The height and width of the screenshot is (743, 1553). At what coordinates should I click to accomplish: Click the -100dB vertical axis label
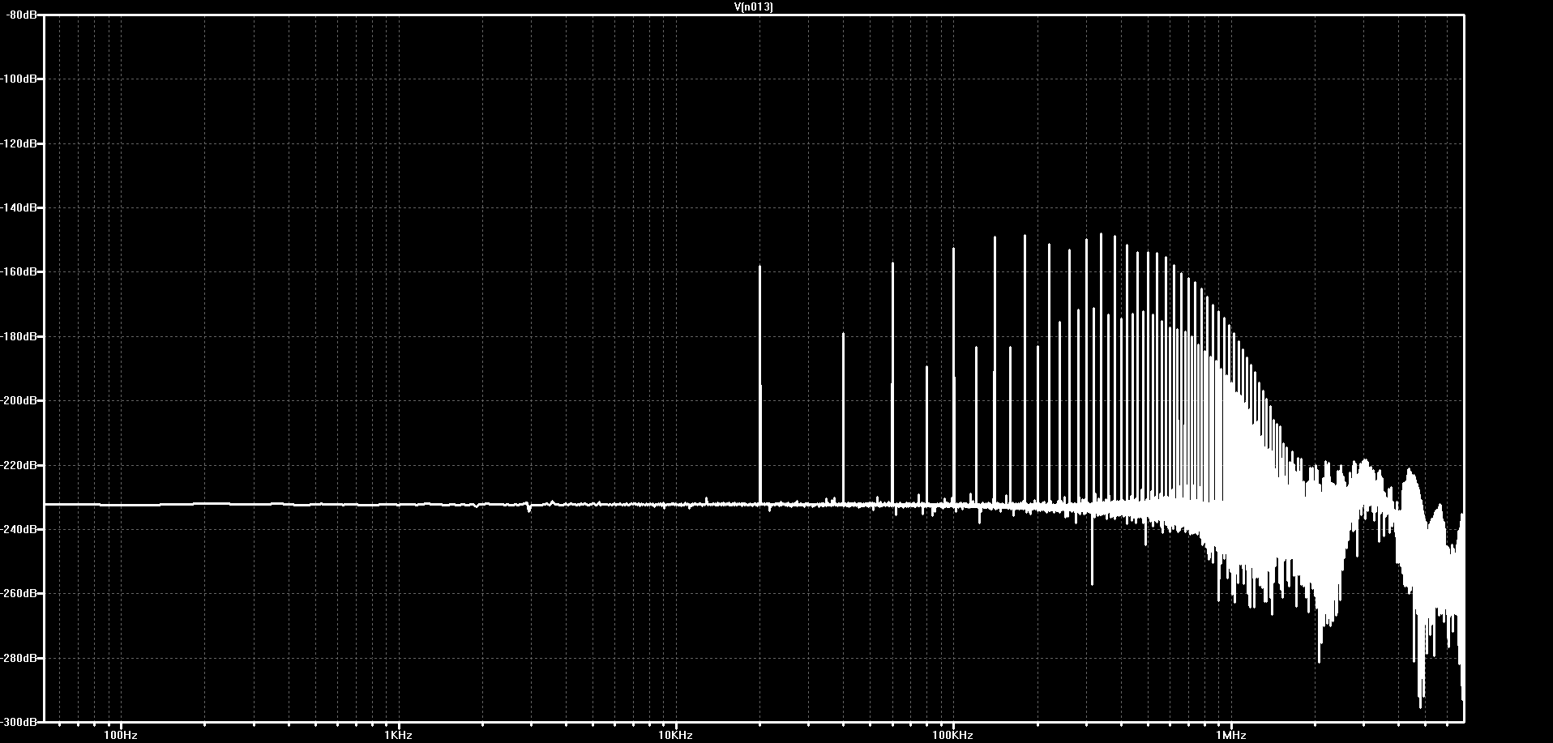coord(19,79)
